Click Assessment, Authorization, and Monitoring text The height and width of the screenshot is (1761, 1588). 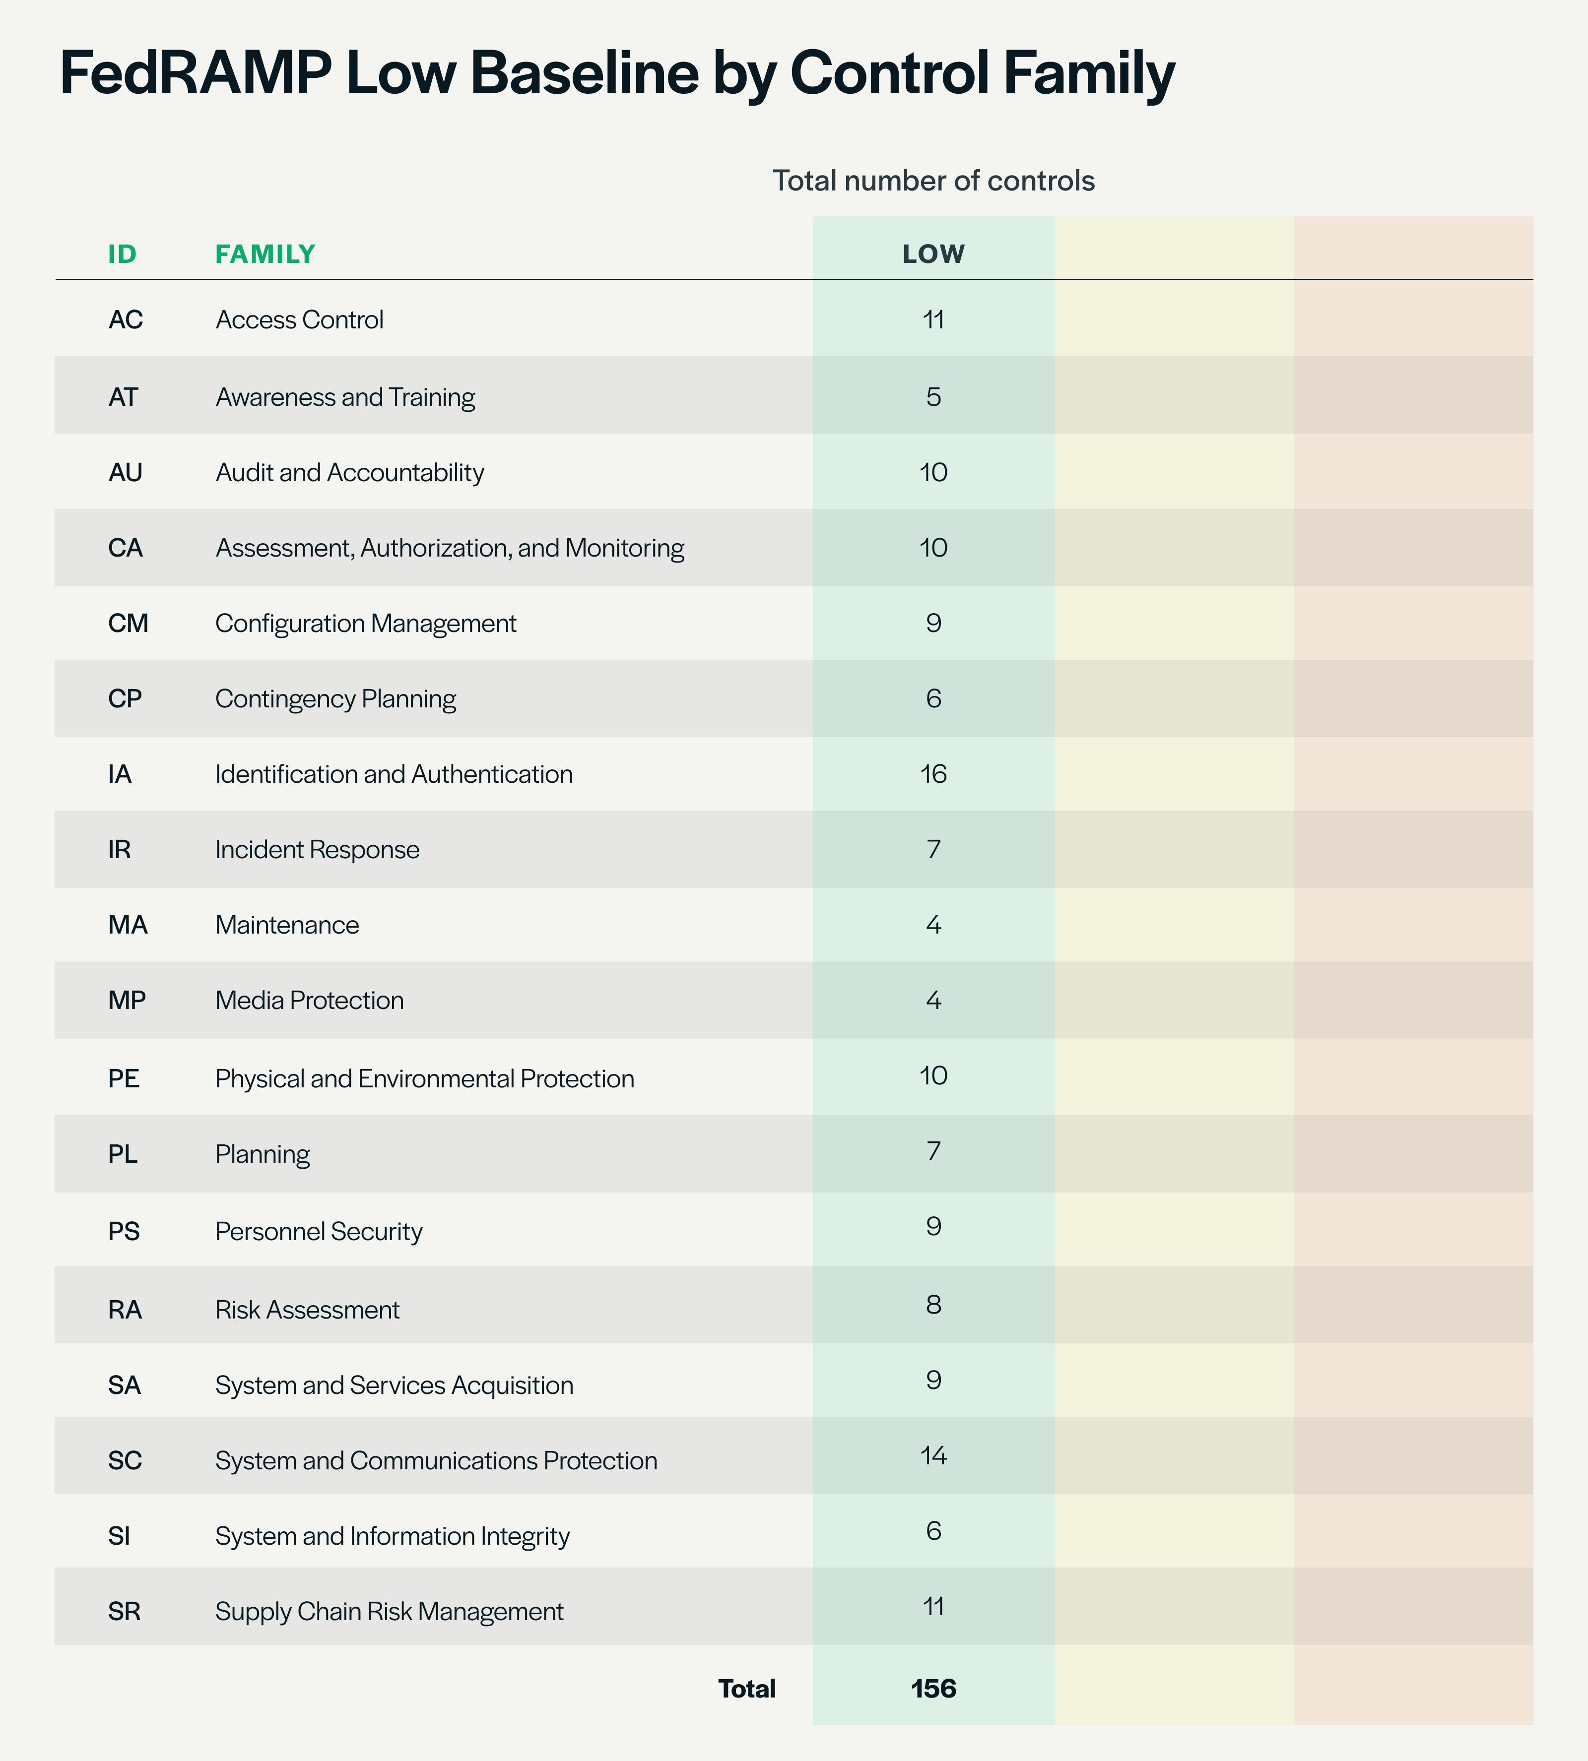tap(449, 549)
